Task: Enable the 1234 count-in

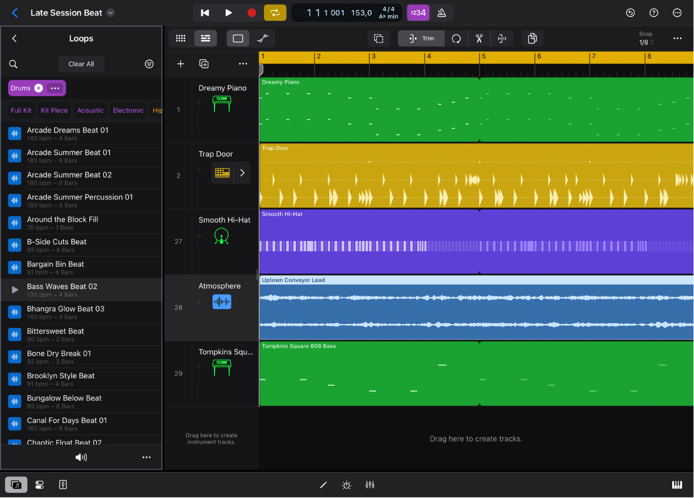Action: (x=418, y=12)
